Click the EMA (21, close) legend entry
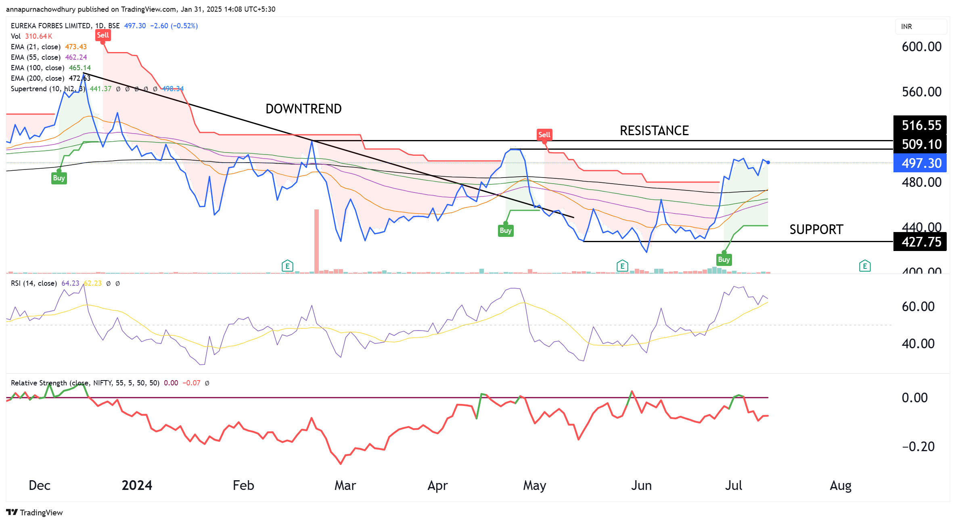 pos(36,47)
